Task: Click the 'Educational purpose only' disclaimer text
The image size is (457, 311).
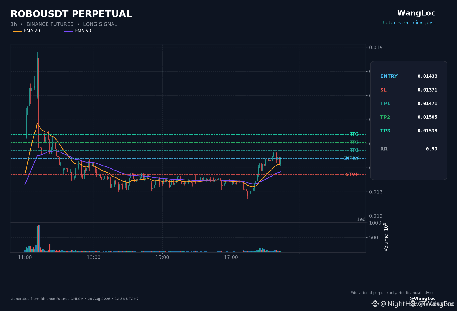Action: pos(393,293)
